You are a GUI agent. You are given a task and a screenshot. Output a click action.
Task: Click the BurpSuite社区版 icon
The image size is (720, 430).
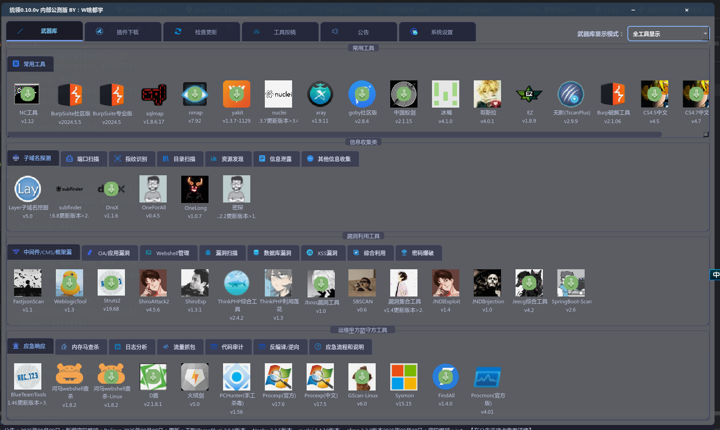click(70, 94)
